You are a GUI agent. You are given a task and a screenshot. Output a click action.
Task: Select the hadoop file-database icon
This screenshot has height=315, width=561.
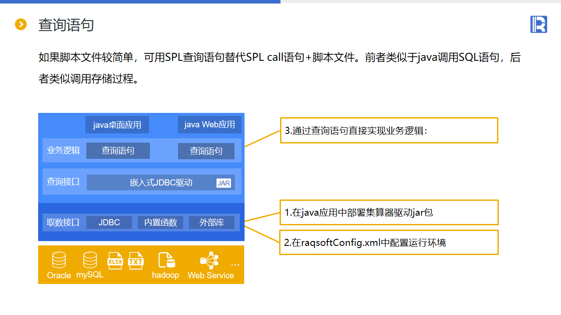167,260
